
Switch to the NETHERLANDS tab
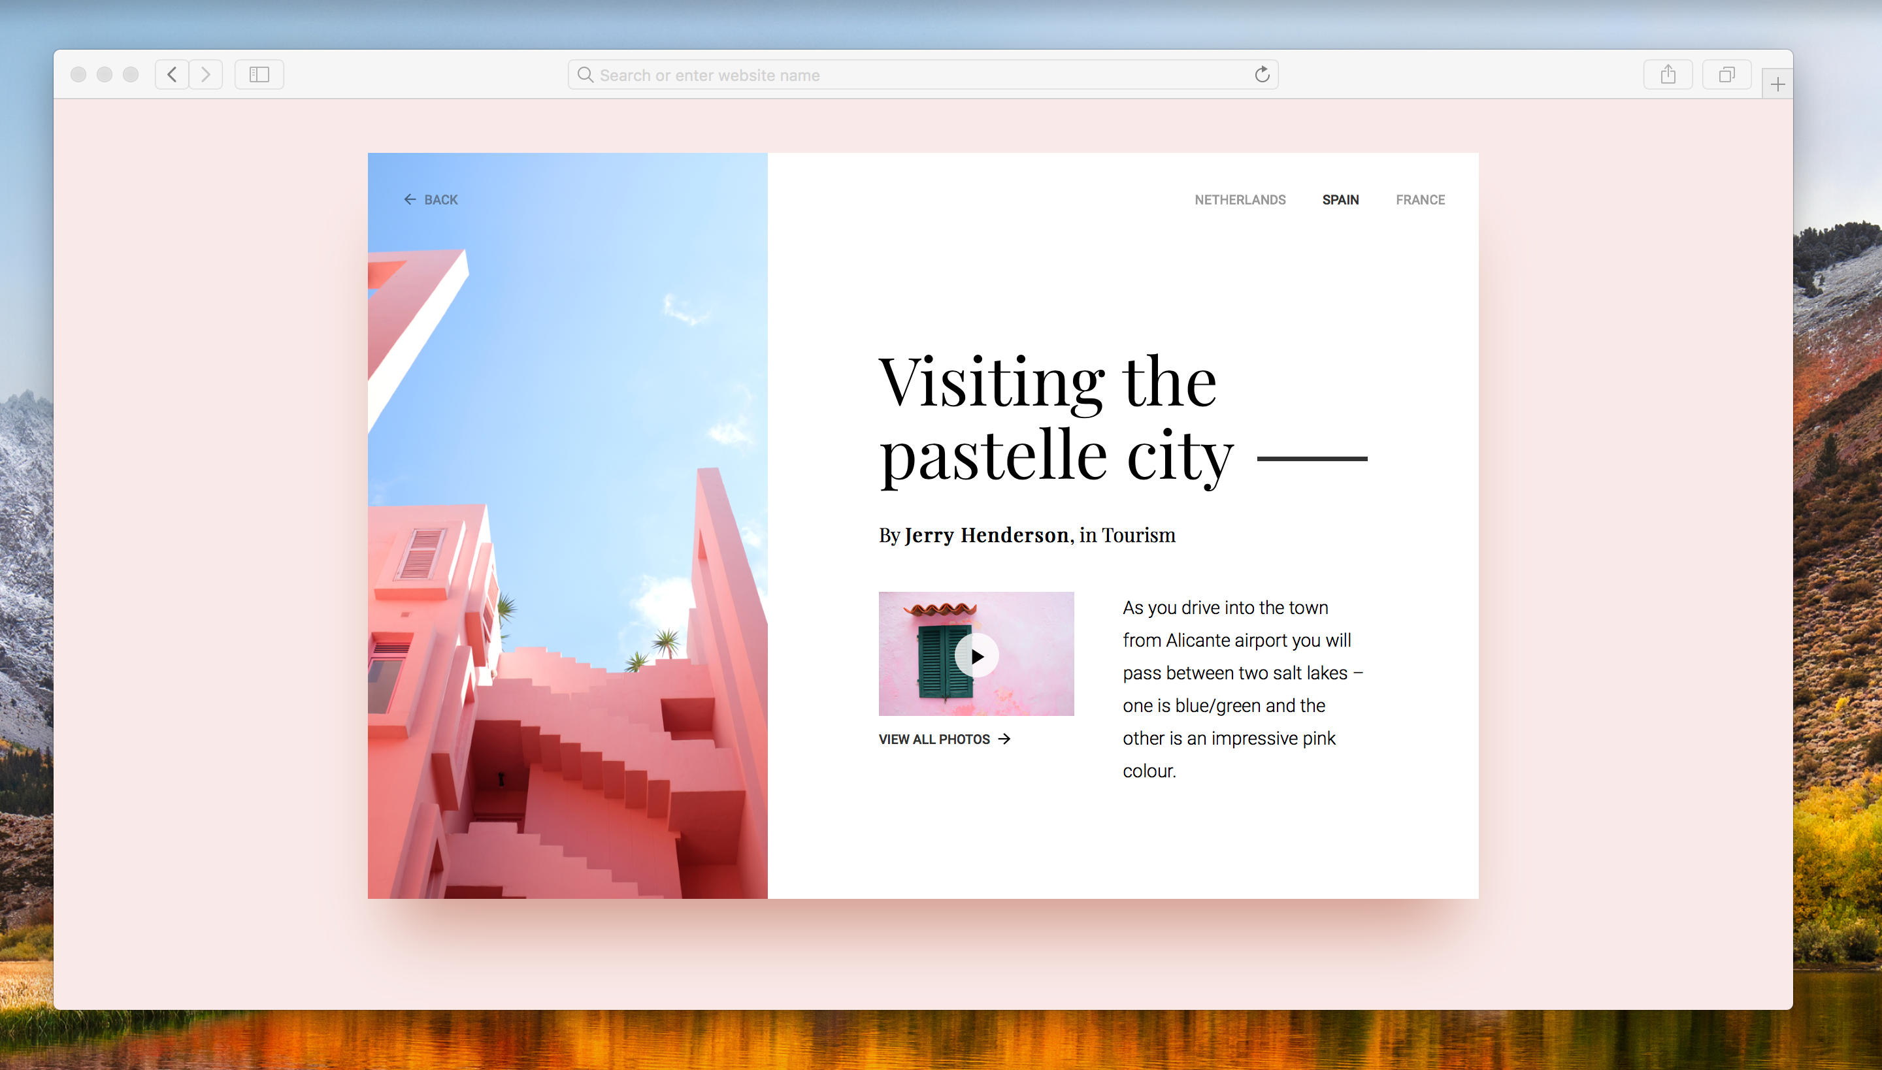point(1240,200)
